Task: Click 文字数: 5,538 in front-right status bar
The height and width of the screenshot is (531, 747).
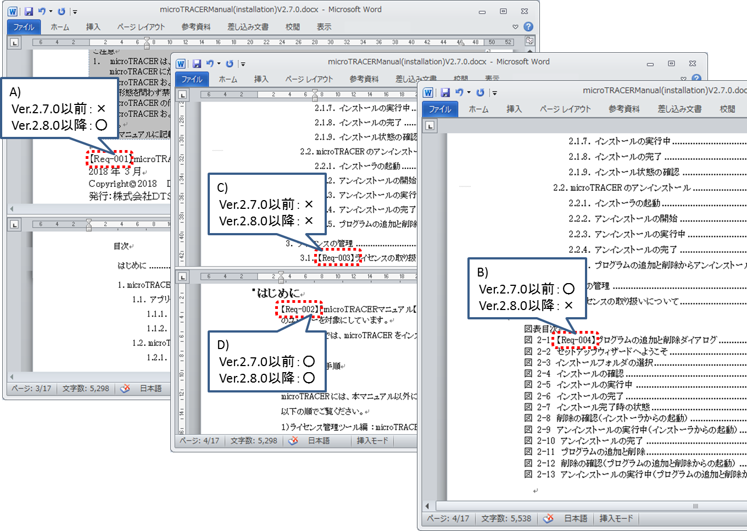Action: point(506,518)
